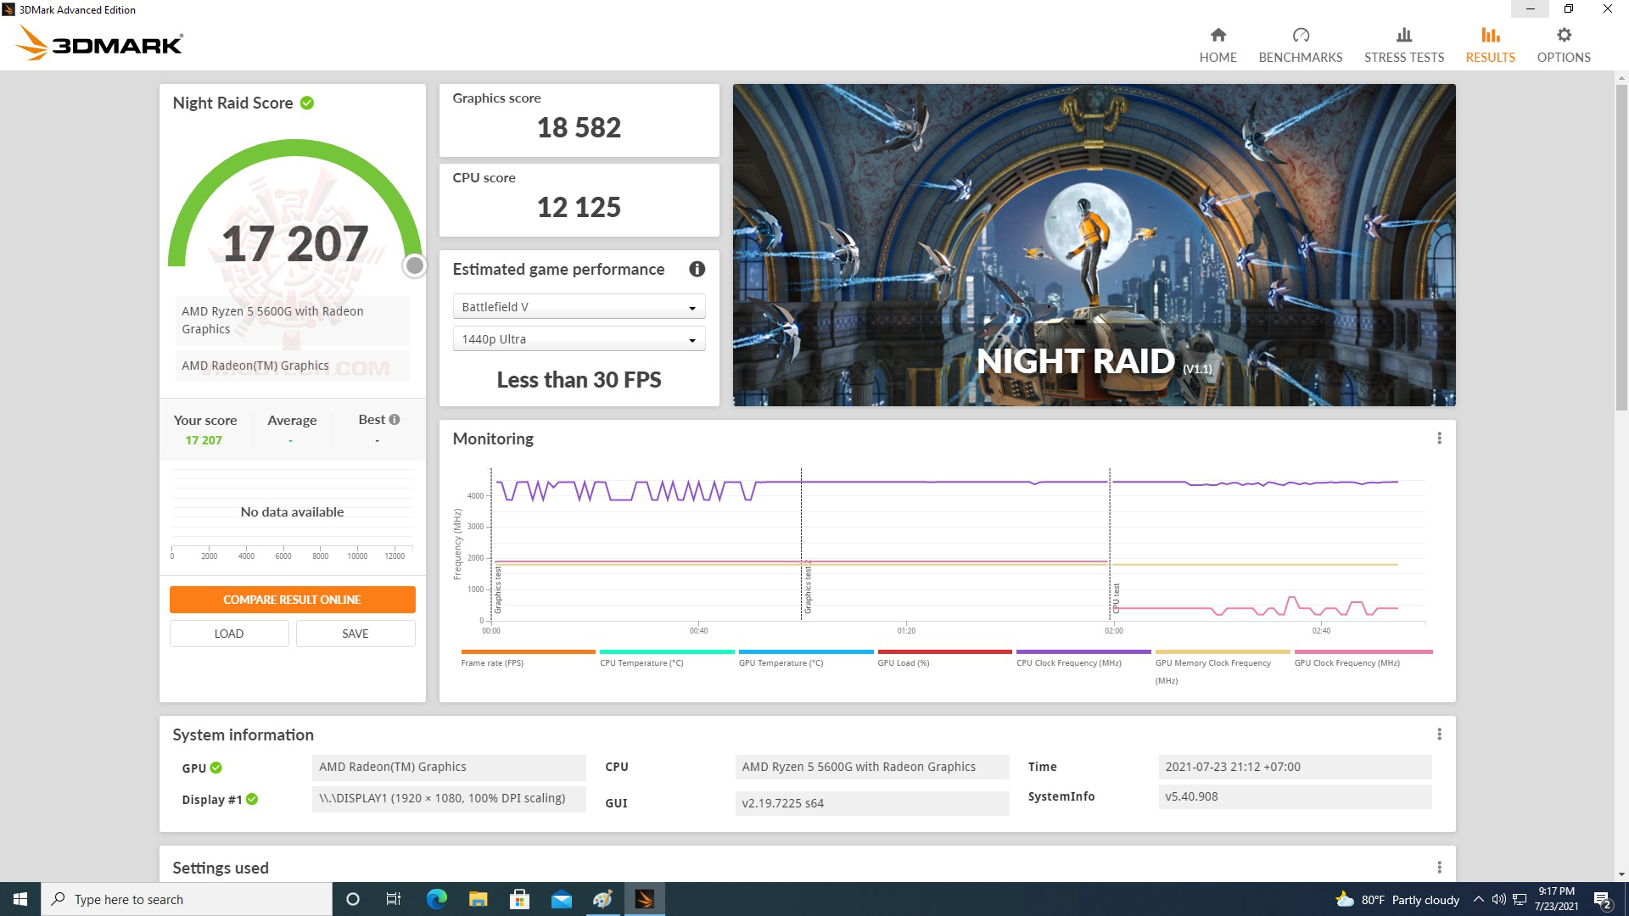Viewport: 1629px width, 916px height.
Task: Expand the 1440p Ultra resolution dropdown
Action: point(579,339)
